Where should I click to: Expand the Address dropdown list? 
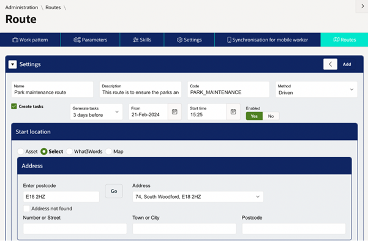(198, 197)
